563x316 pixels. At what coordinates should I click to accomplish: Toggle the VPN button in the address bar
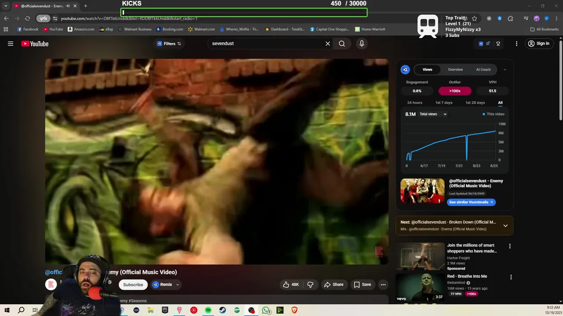[x=43, y=18]
